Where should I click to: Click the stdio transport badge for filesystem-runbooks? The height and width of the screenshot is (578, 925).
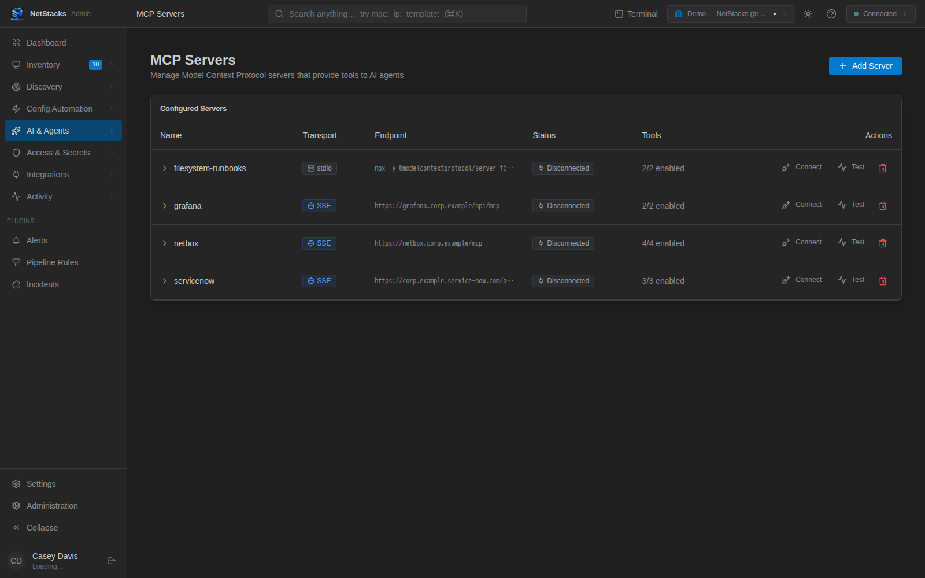[x=320, y=168]
